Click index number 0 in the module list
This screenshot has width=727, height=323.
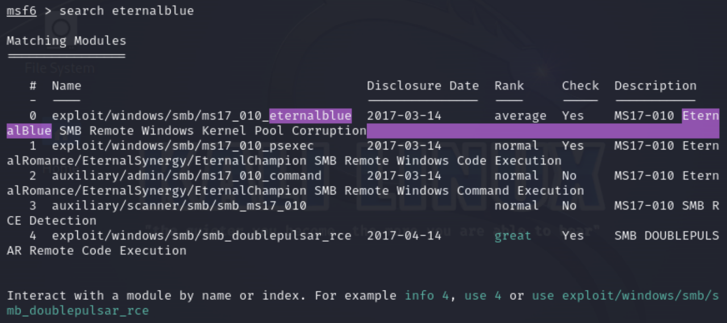33,116
